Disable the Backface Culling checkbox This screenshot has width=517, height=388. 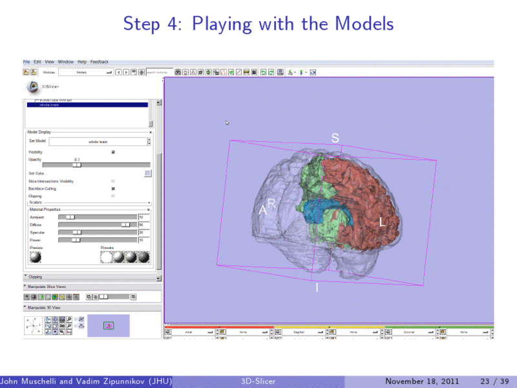pyautogui.click(x=113, y=189)
